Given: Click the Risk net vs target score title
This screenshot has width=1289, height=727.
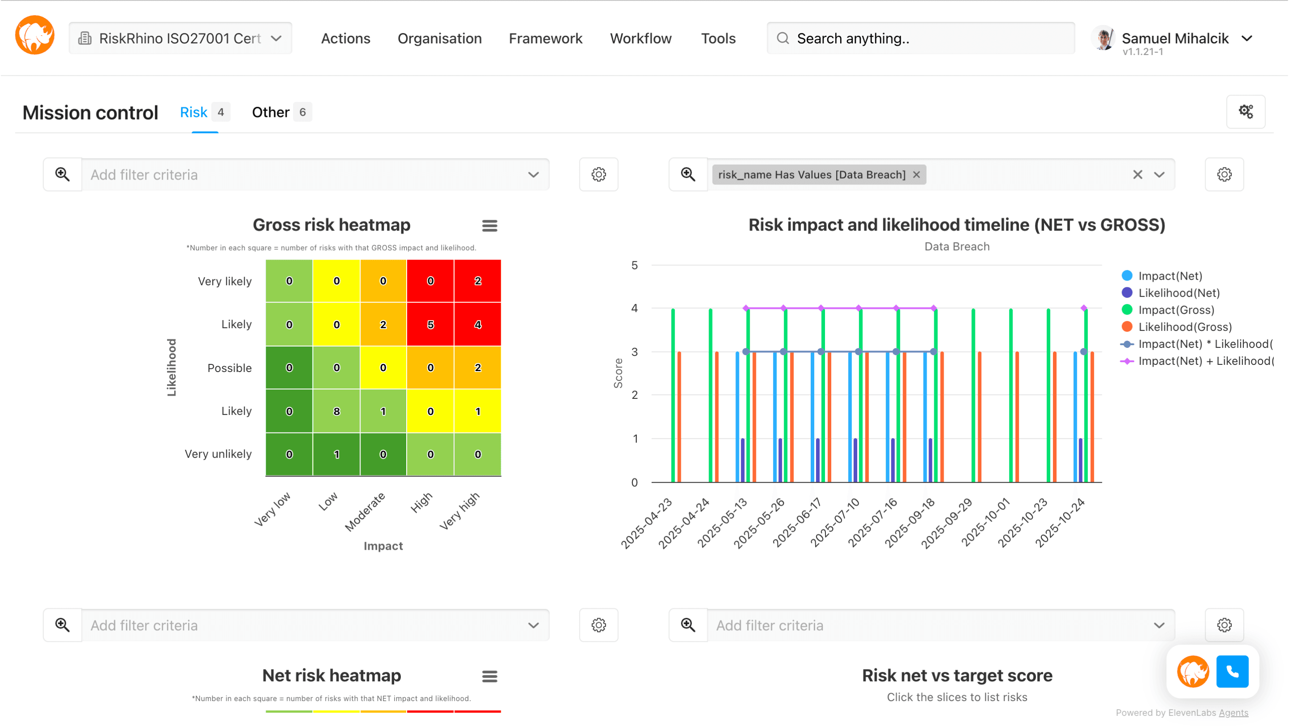Looking at the screenshot, I should [x=957, y=675].
